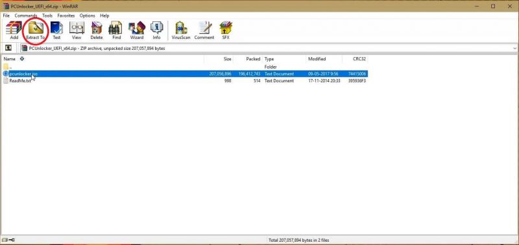The image size is (519, 245).
Task: Open the Find binoculars tool
Action: click(x=117, y=30)
